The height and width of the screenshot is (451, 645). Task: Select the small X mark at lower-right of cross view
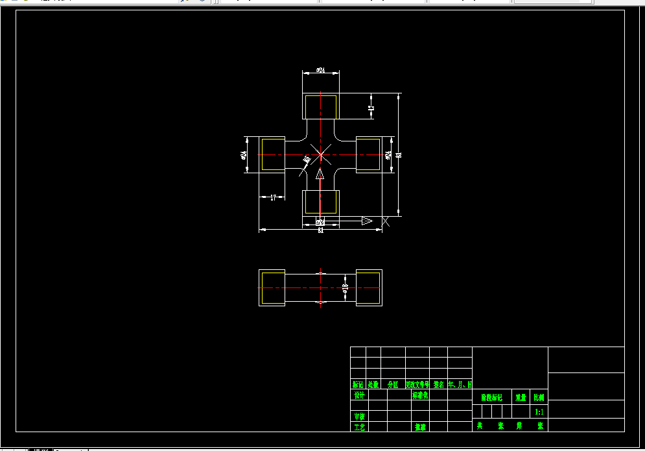pos(386,221)
